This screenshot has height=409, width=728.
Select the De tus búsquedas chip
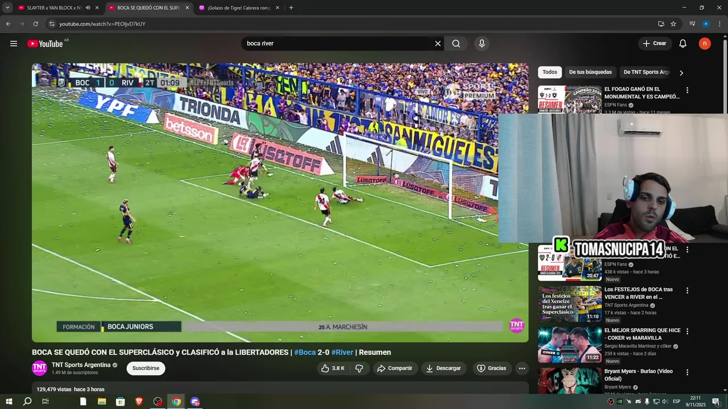[x=590, y=72]
